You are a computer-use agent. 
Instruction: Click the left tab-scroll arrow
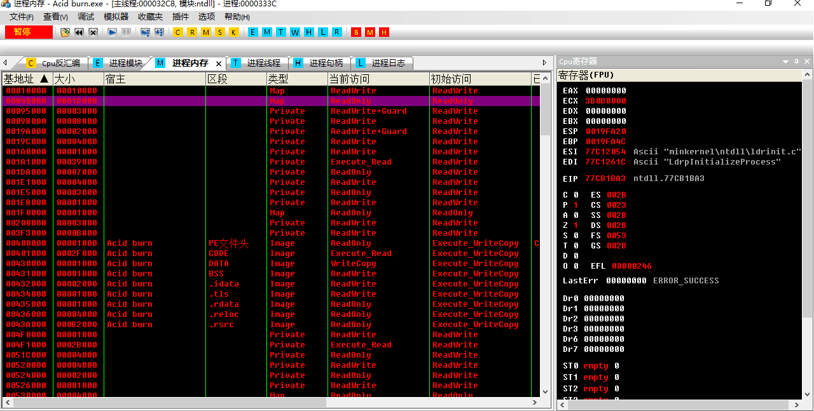point(5,63)
